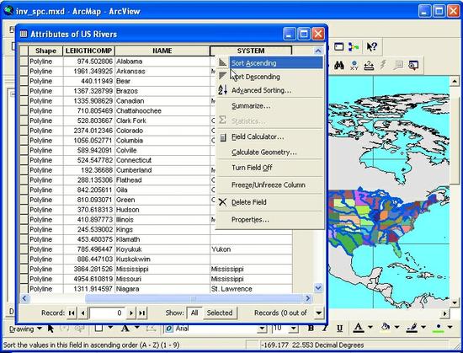Open the font color swatch dropdown
Image resolution: width=463 pixels, height=353 pixels.
pyautogui.click(x=370, y=327)
